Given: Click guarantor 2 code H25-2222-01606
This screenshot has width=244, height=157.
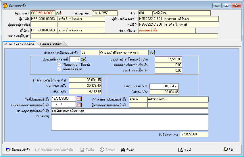Looking at the screenshot, I should [x=151, y=25].
